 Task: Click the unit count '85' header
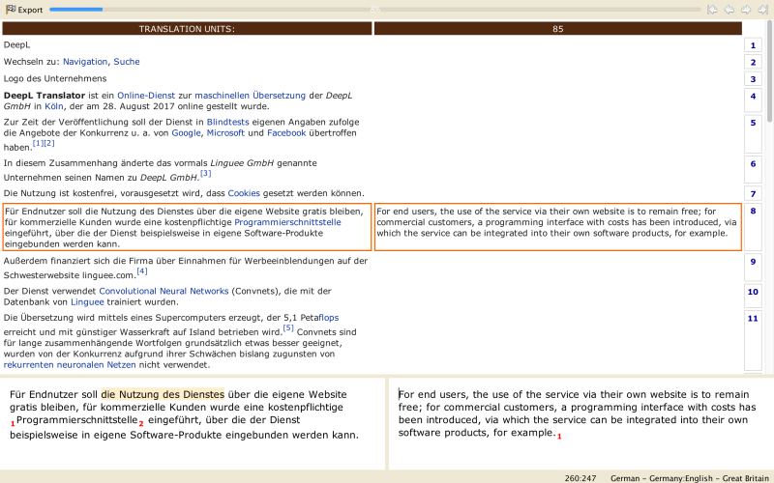(558, 29)
